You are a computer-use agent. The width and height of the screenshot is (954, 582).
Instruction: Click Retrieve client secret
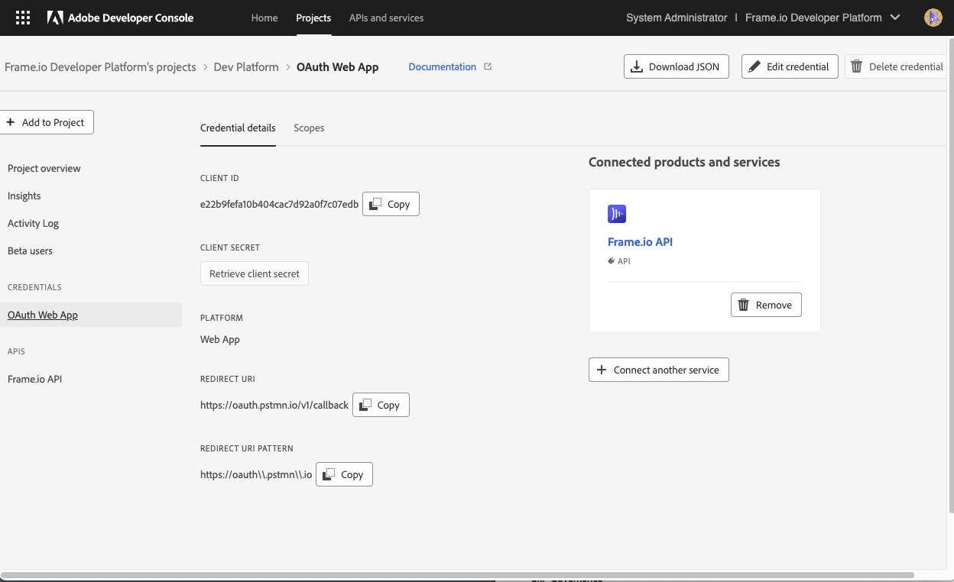pyautogui.click(x=254, y=273)
